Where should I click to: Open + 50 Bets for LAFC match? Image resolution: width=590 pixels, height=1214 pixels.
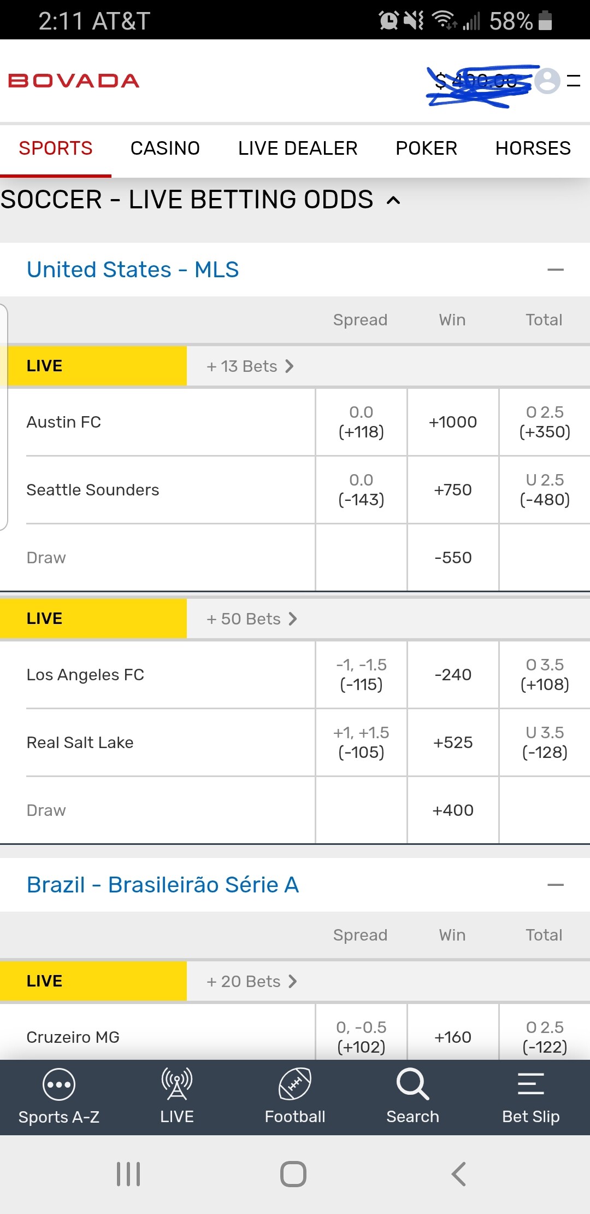[252, 619]
